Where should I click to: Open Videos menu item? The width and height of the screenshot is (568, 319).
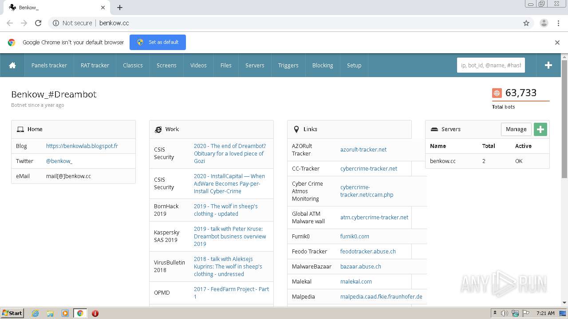coord(198,65)
